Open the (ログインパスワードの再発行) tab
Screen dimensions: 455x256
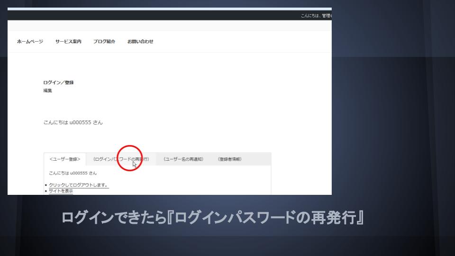(x=121, y=159)
